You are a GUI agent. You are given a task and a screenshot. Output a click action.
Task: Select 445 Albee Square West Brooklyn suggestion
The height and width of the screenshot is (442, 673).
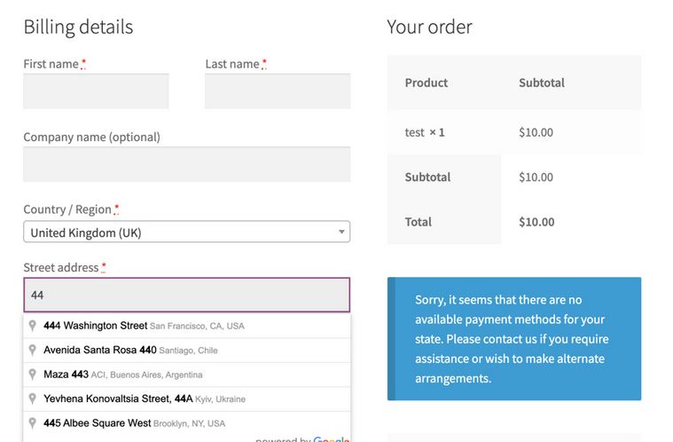187,423
